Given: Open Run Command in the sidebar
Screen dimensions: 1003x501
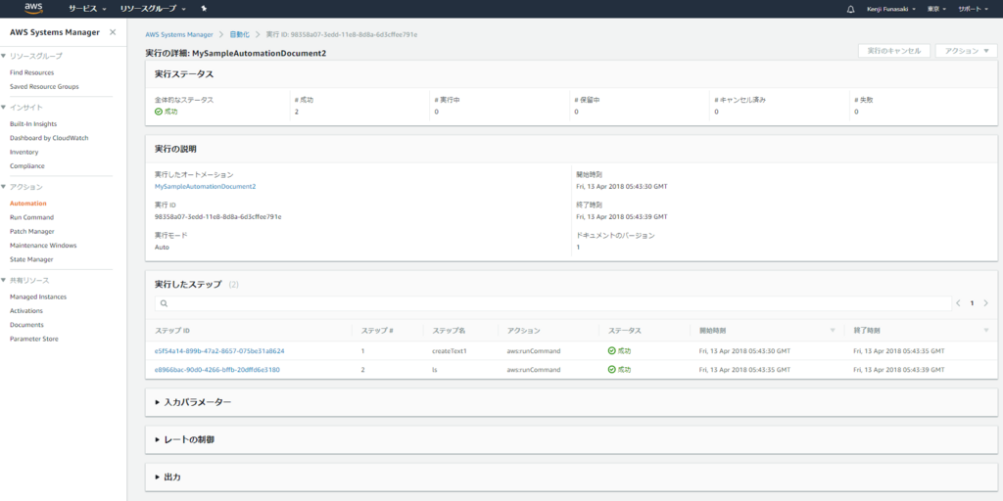Looking at the screenshot, I should point(32,217).
